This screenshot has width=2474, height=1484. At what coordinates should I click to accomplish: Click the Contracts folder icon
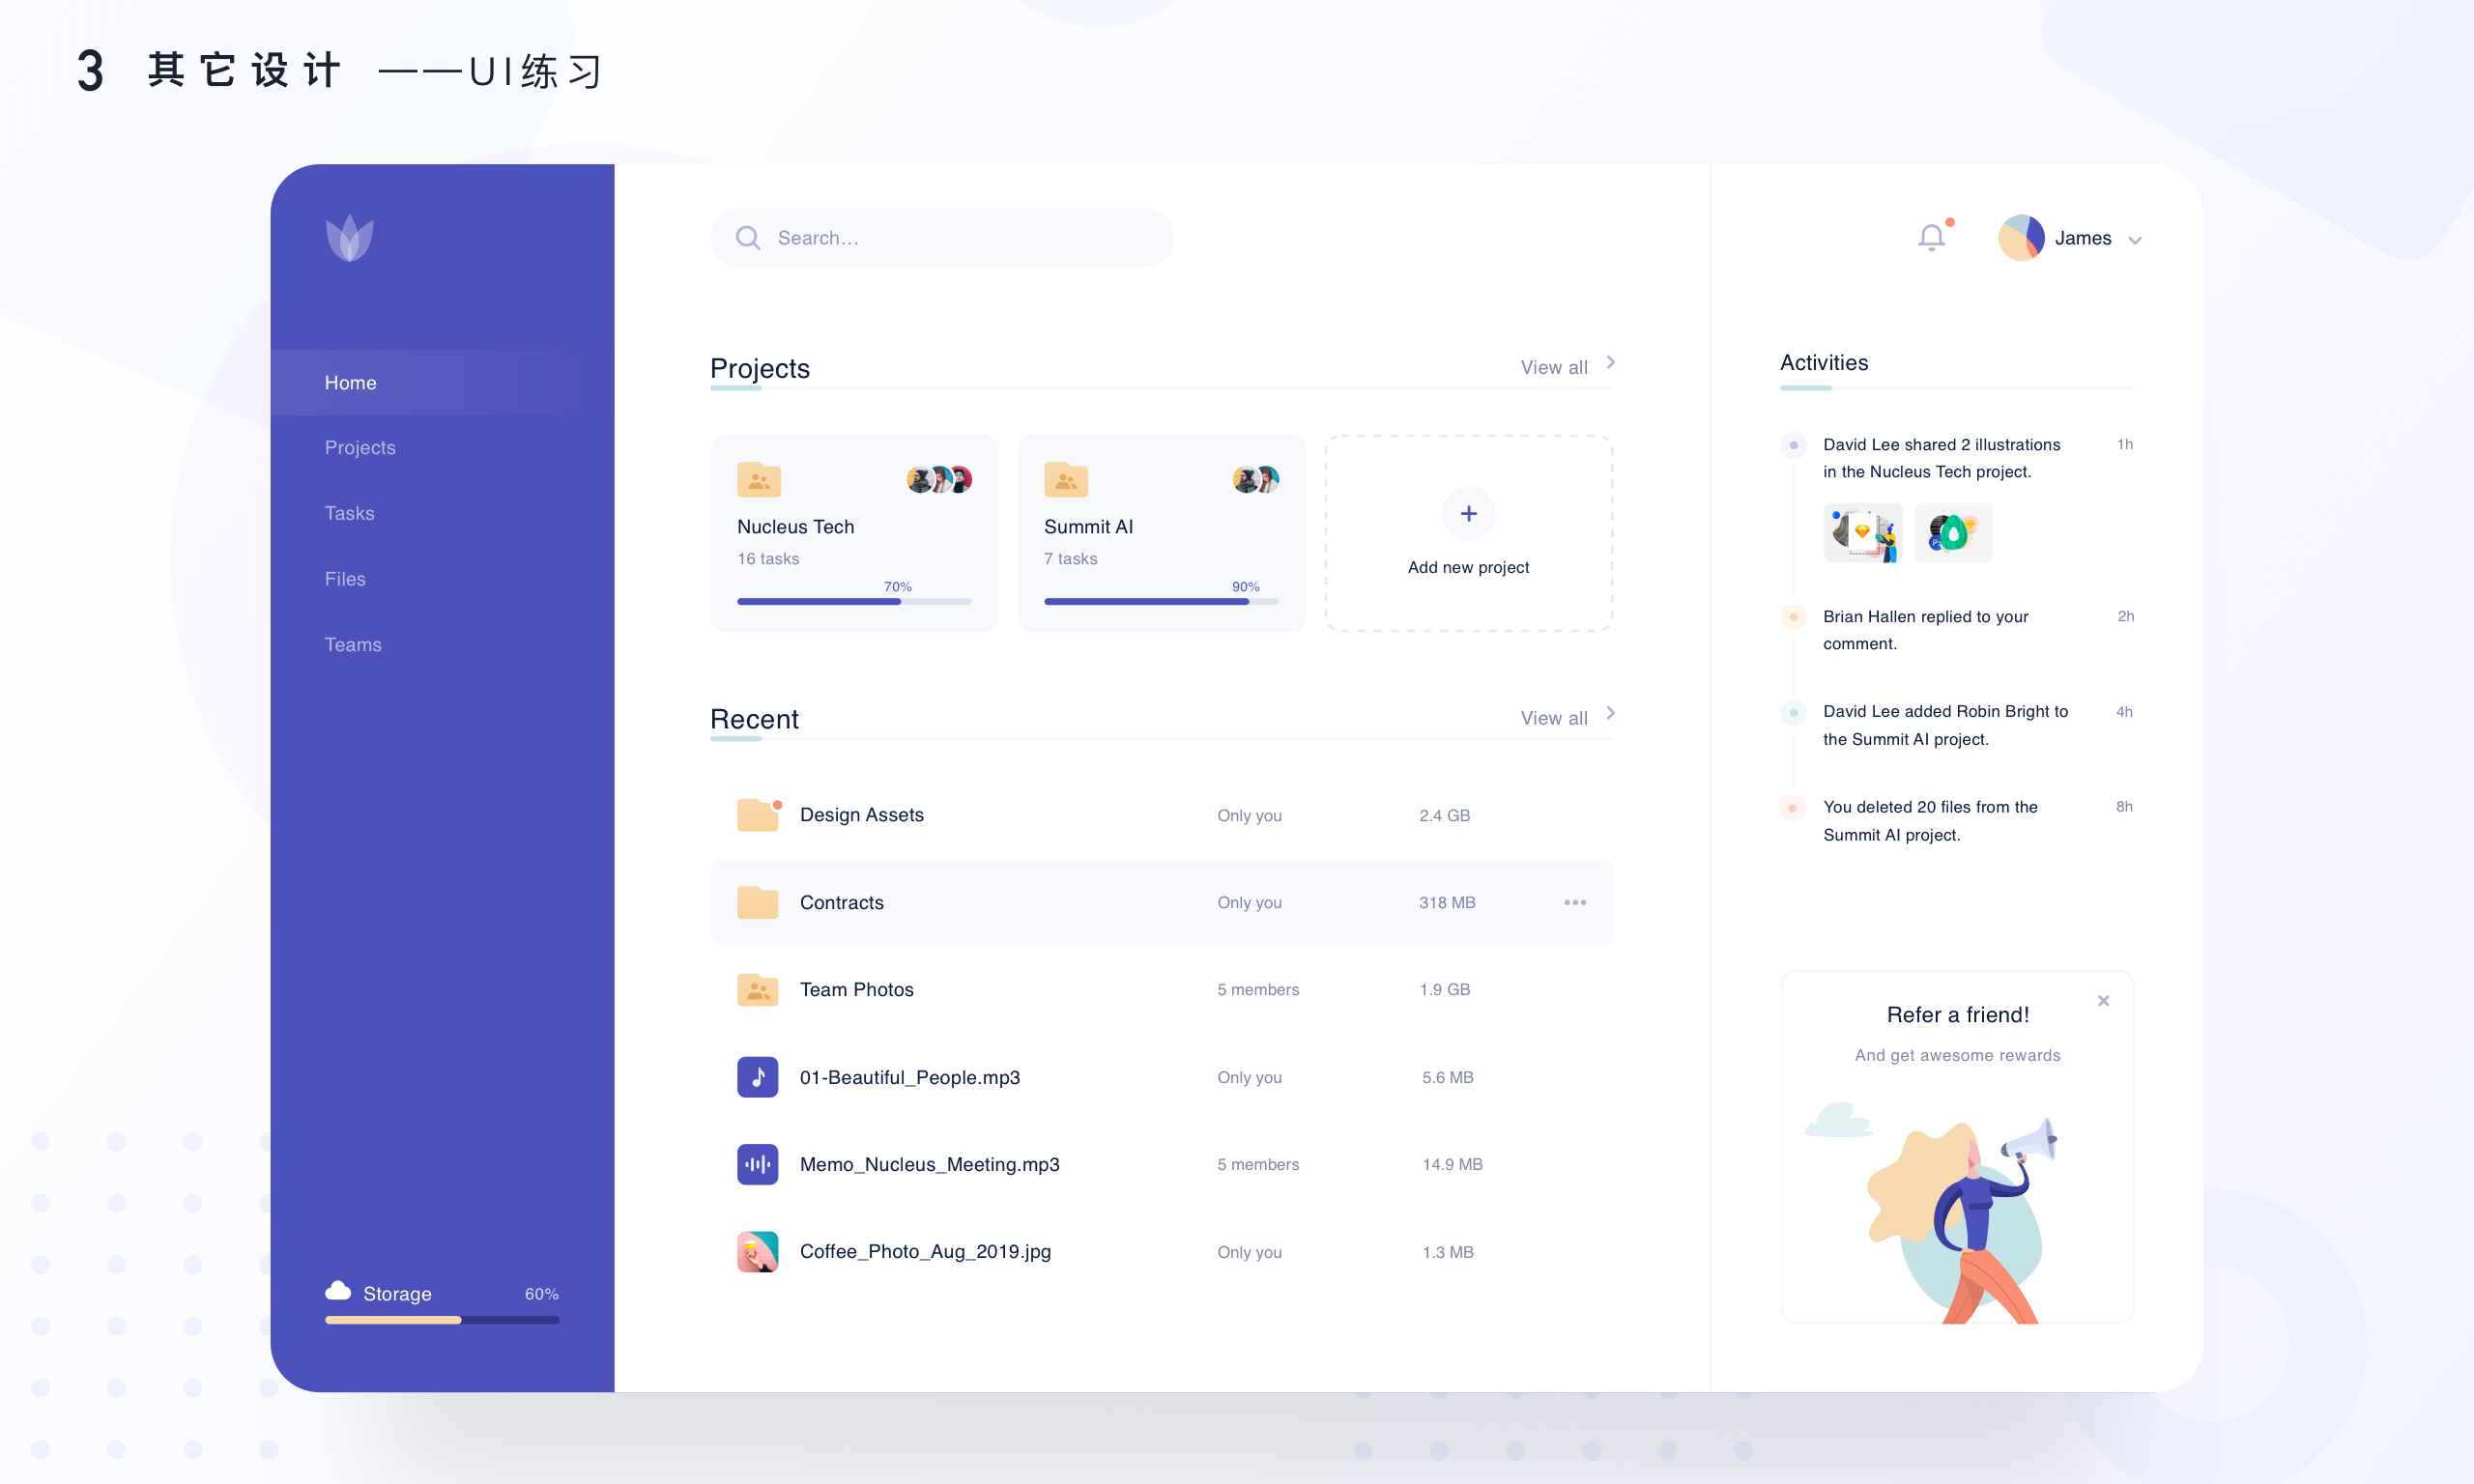(758, 902)
